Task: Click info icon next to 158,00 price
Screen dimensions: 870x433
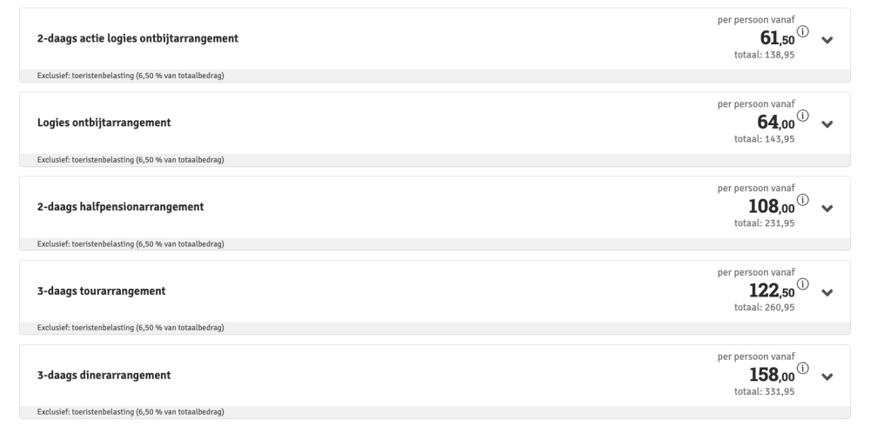Action: (x=802, y=369)
